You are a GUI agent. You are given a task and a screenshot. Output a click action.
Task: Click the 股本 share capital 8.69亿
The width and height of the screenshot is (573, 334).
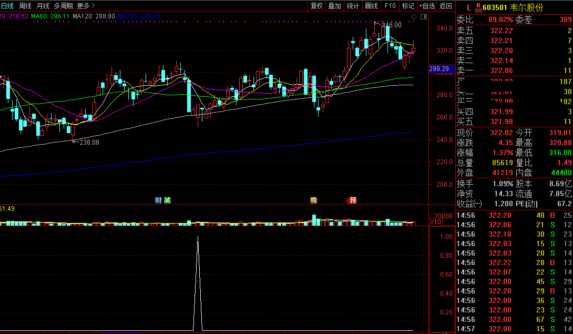pos(560,184)
